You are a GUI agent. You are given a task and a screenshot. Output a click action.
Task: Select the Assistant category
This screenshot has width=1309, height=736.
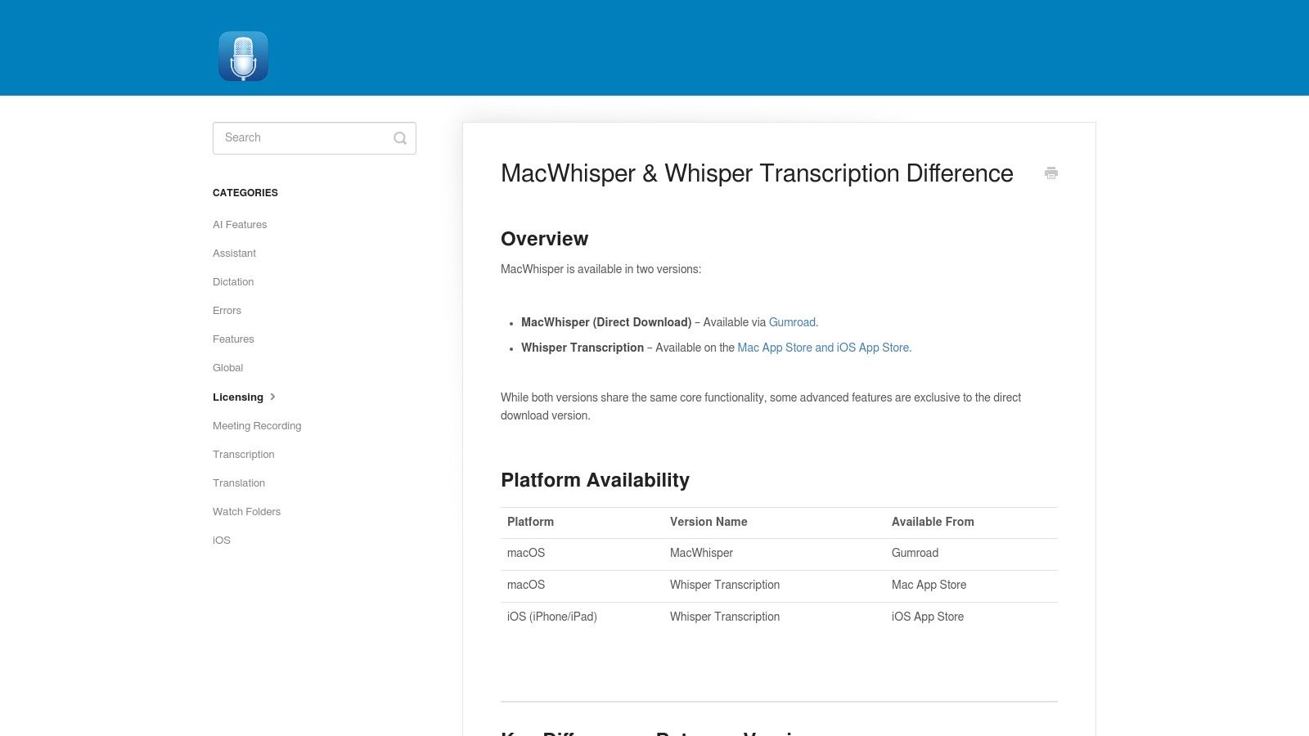(x=234, y=253)
